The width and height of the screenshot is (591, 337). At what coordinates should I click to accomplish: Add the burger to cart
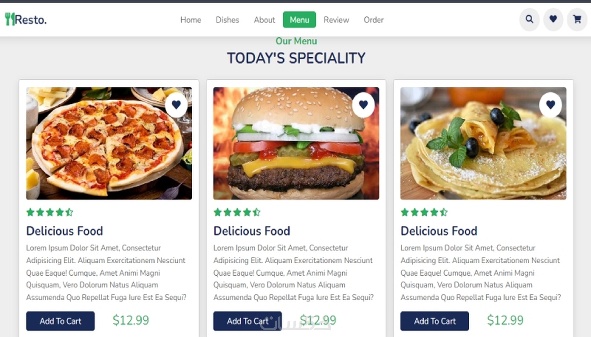click(x=248, y=321)
